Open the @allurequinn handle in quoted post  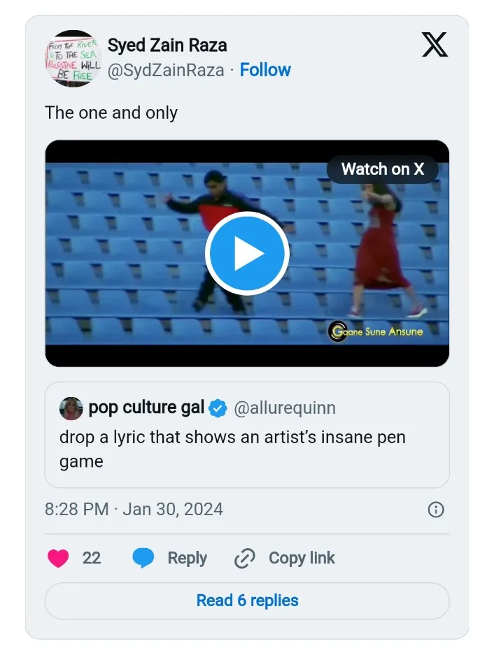point(284,408)
